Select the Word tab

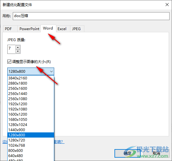(48, 28)
